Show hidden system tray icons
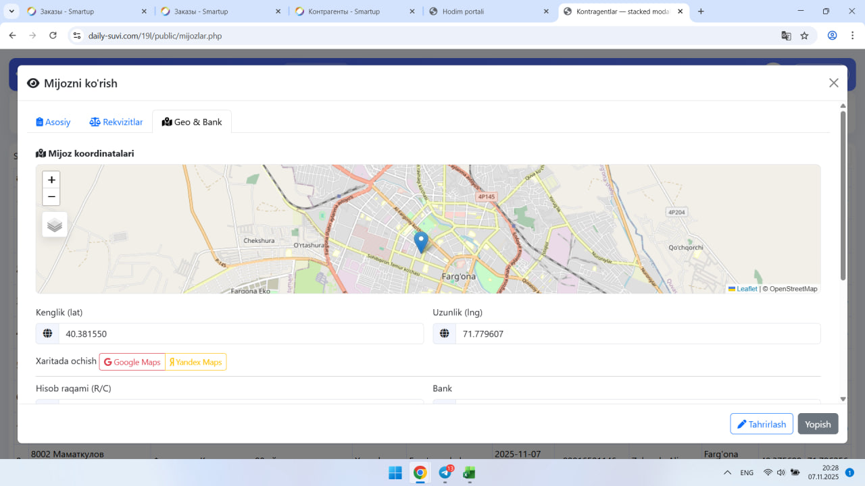Screen dimensions: 865x486 tap(727, 473)
